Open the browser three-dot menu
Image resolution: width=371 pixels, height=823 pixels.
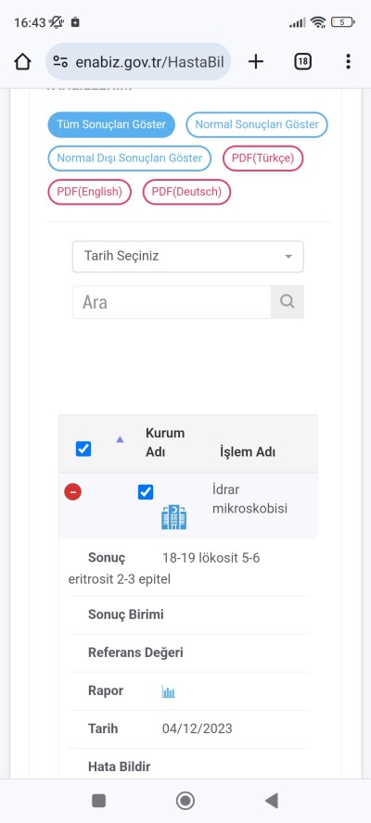(348, 62)
